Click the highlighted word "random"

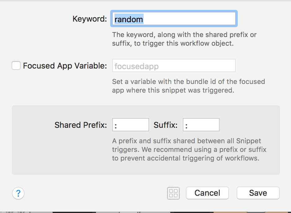[129, 19]
